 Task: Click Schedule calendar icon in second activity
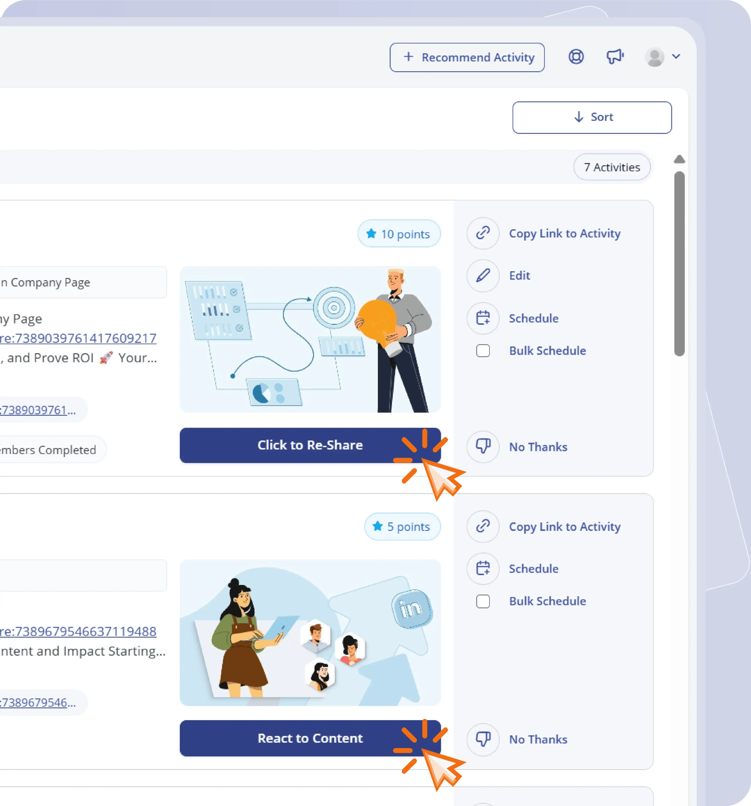coord(482,568)
